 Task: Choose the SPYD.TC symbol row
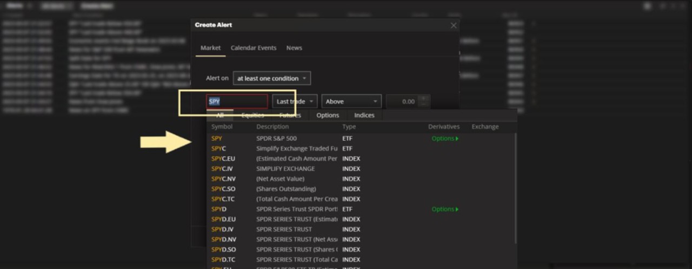361,259
